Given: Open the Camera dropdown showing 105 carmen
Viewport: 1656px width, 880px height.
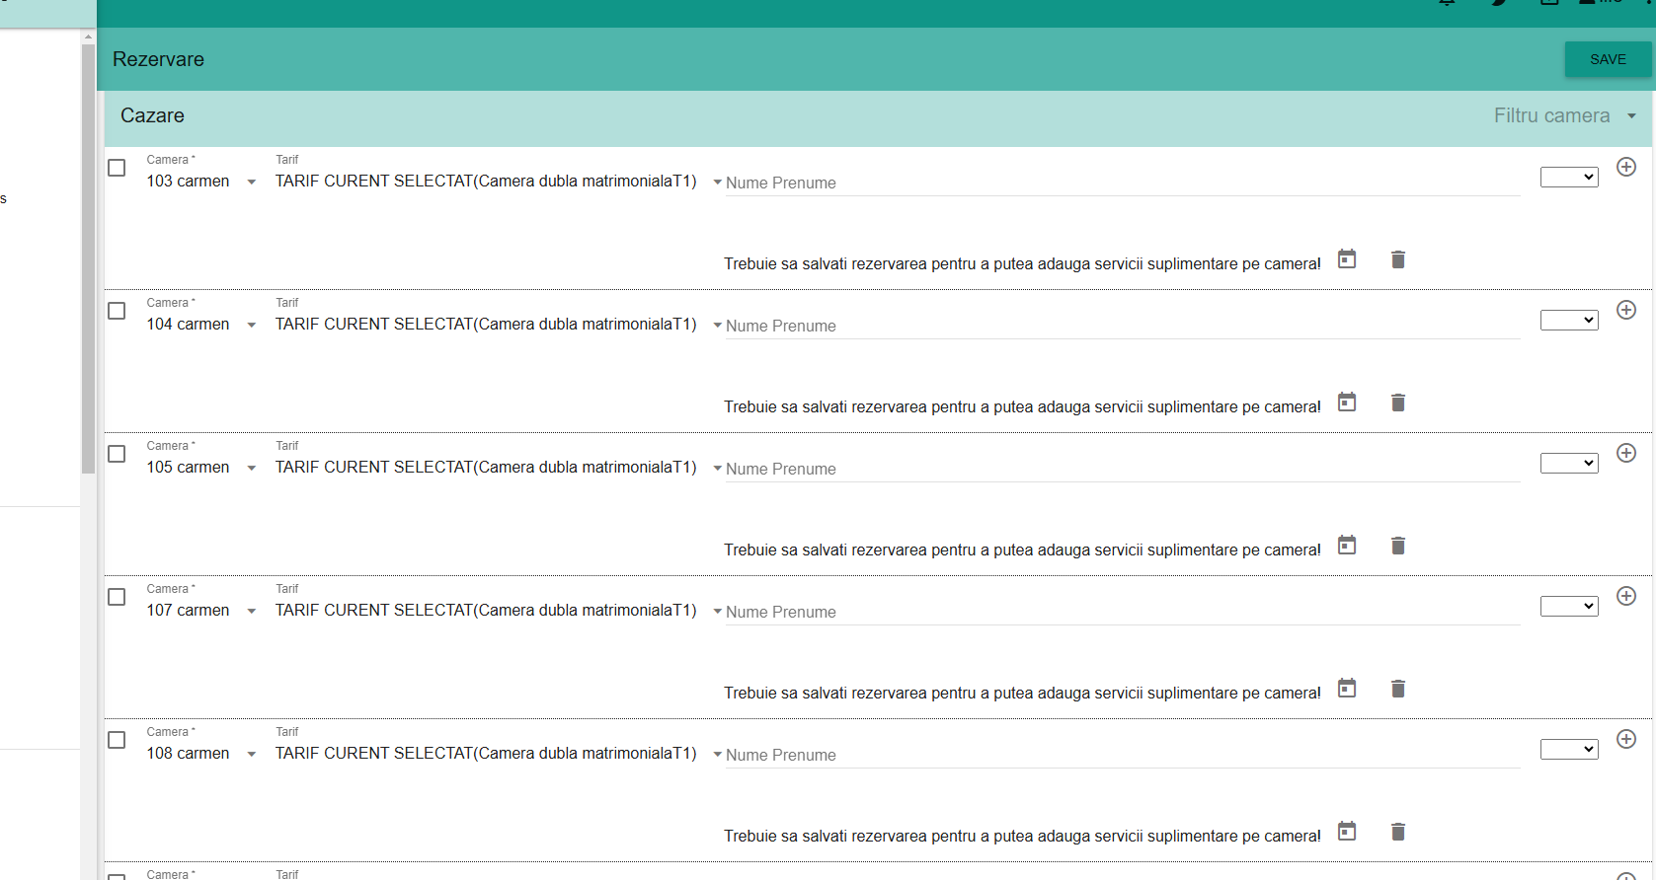Looking at the screenshot, I should 202,468.
